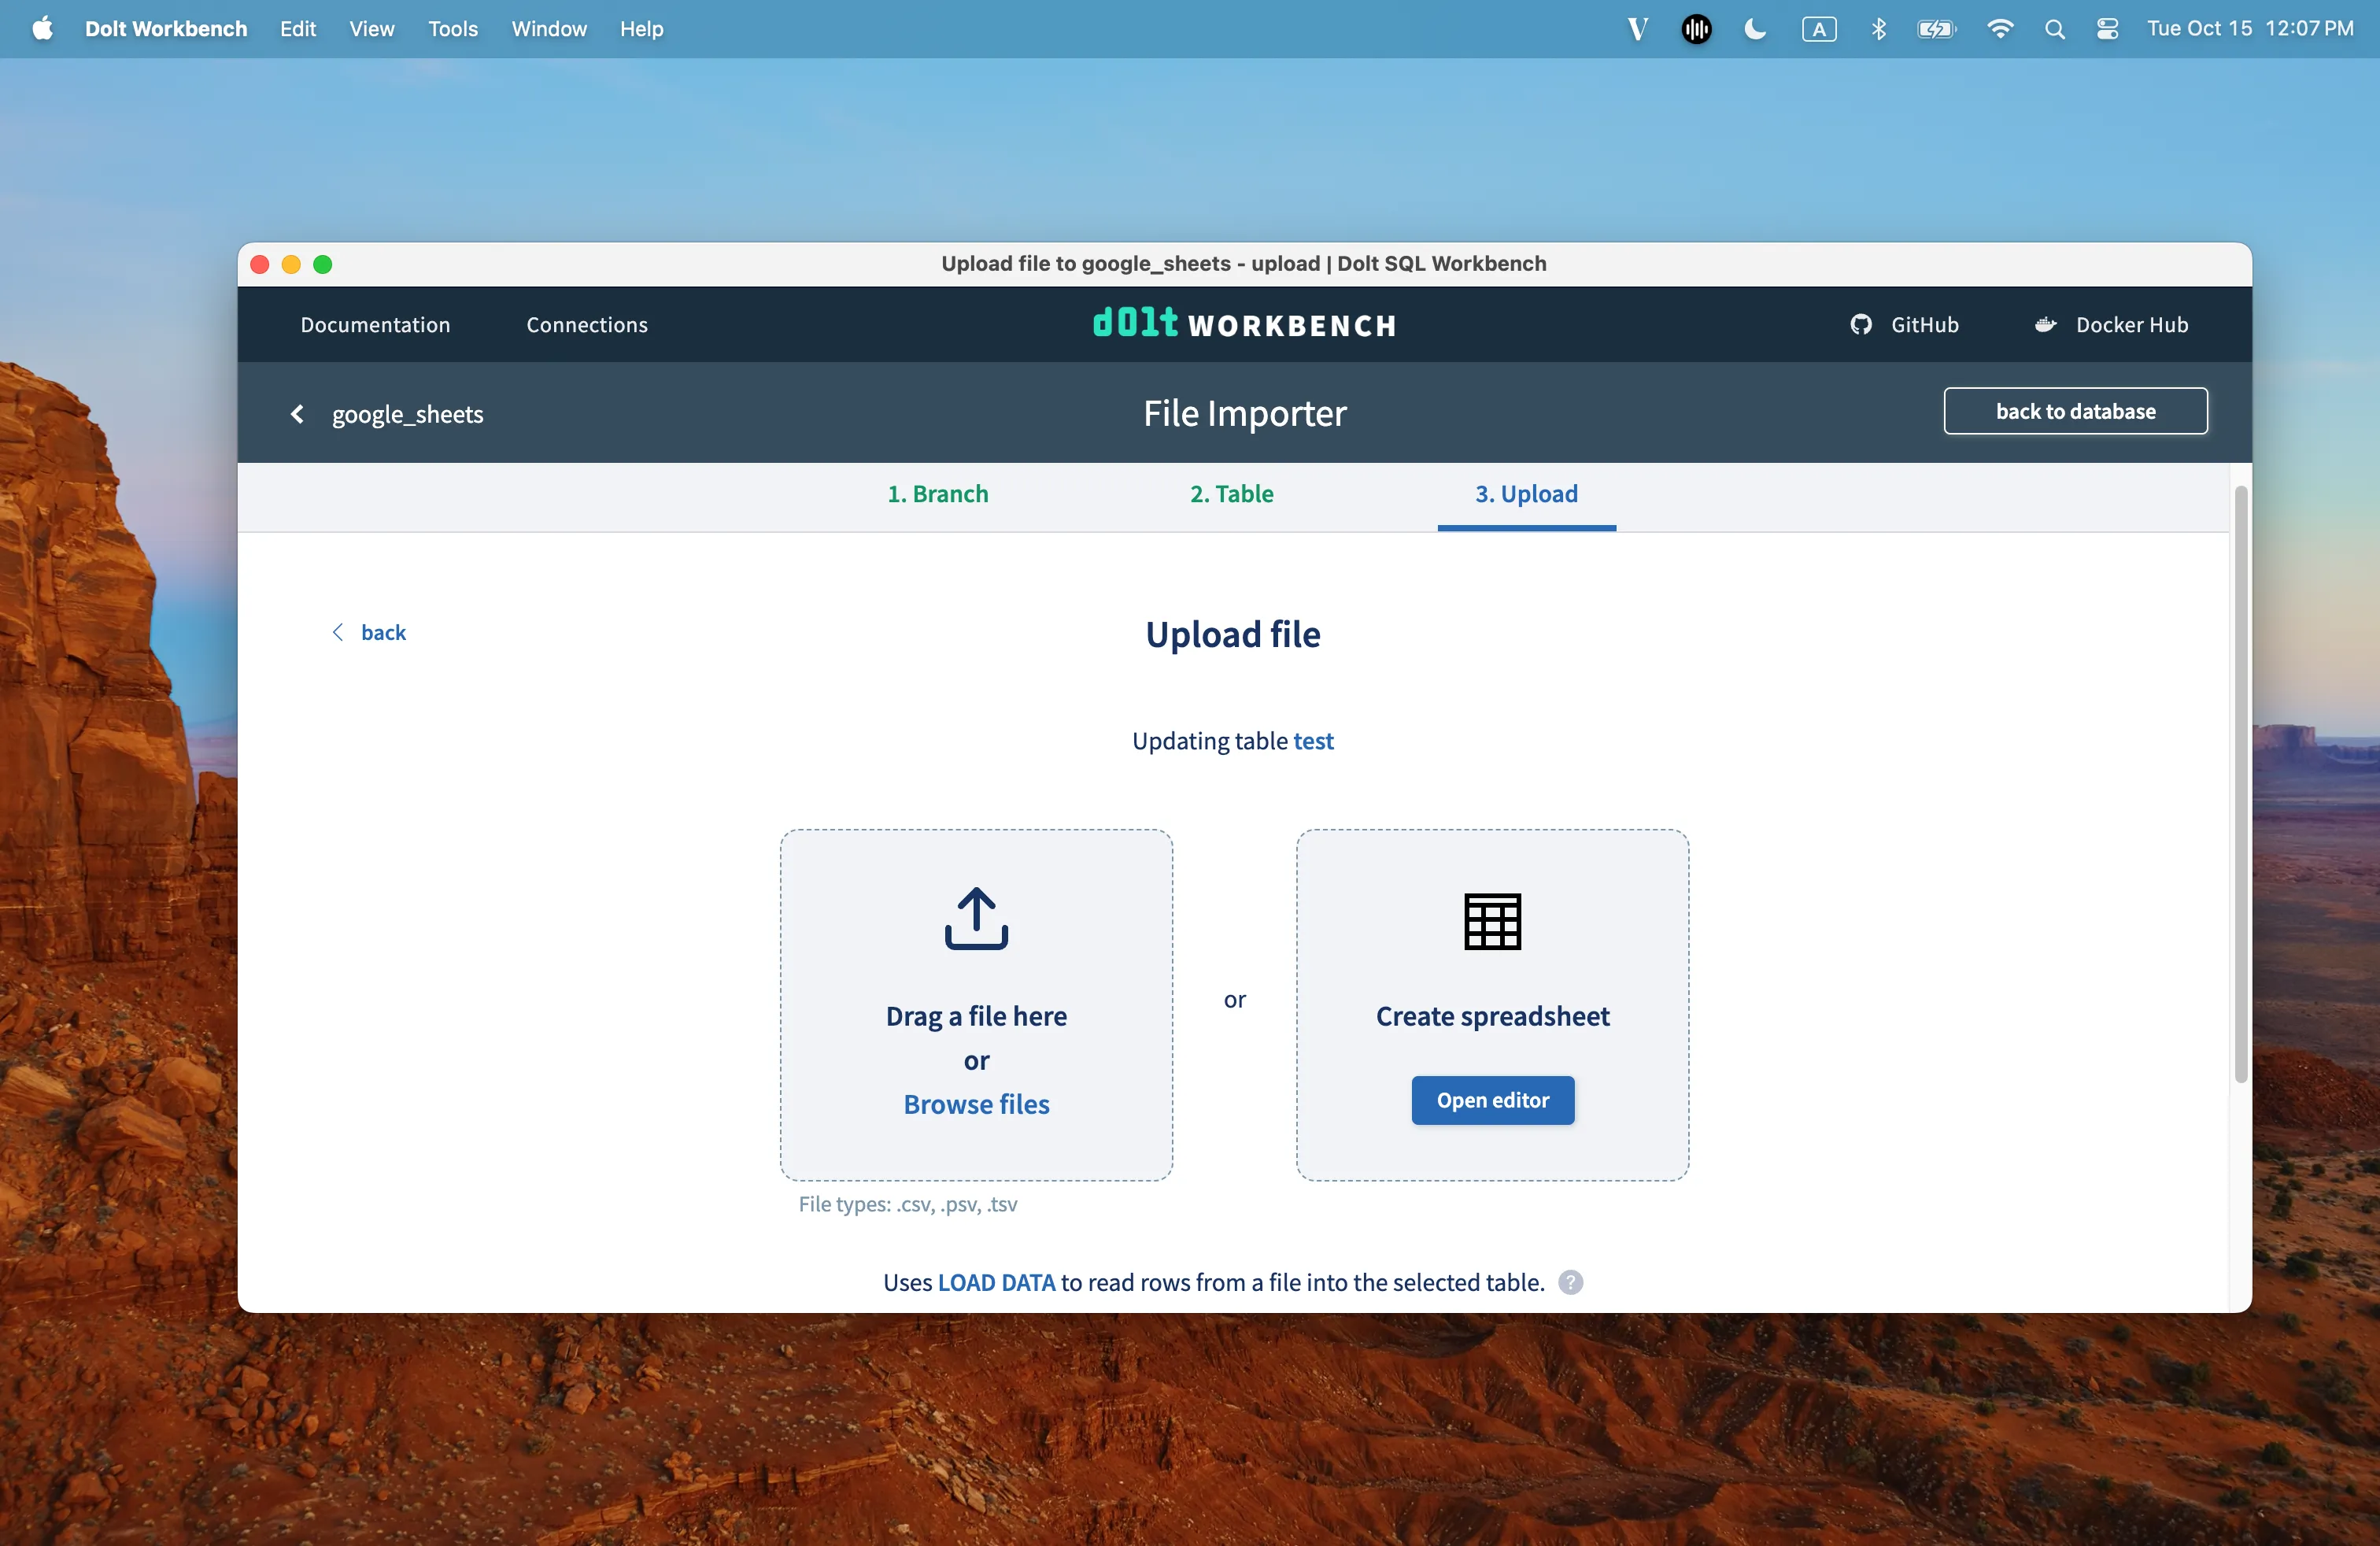Click the help question mark icon

click(x=1570, y=1282)
